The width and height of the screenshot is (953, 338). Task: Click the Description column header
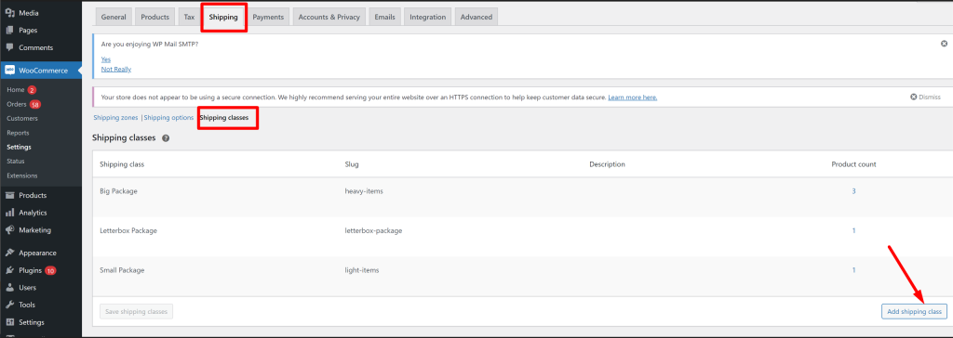coord(607,164)
